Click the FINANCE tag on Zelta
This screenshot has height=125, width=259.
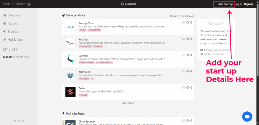[x=83, y=95]
